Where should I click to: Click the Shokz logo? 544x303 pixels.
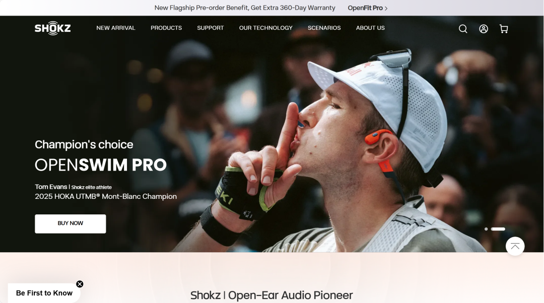[x=53, y=28]
